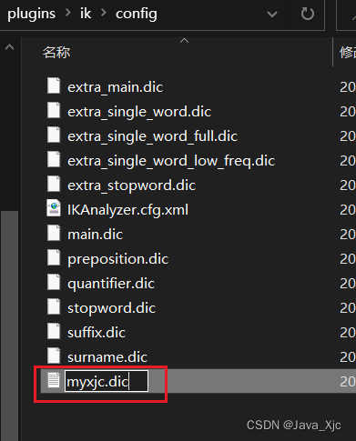Select the extra_single_word_full.dic file name
Screen dimensions: 356x441
pos(153,136)
